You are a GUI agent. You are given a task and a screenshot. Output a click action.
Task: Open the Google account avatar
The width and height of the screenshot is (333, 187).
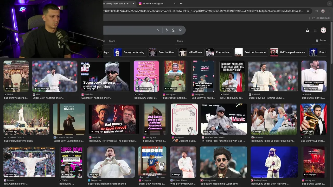pos(323,30)
